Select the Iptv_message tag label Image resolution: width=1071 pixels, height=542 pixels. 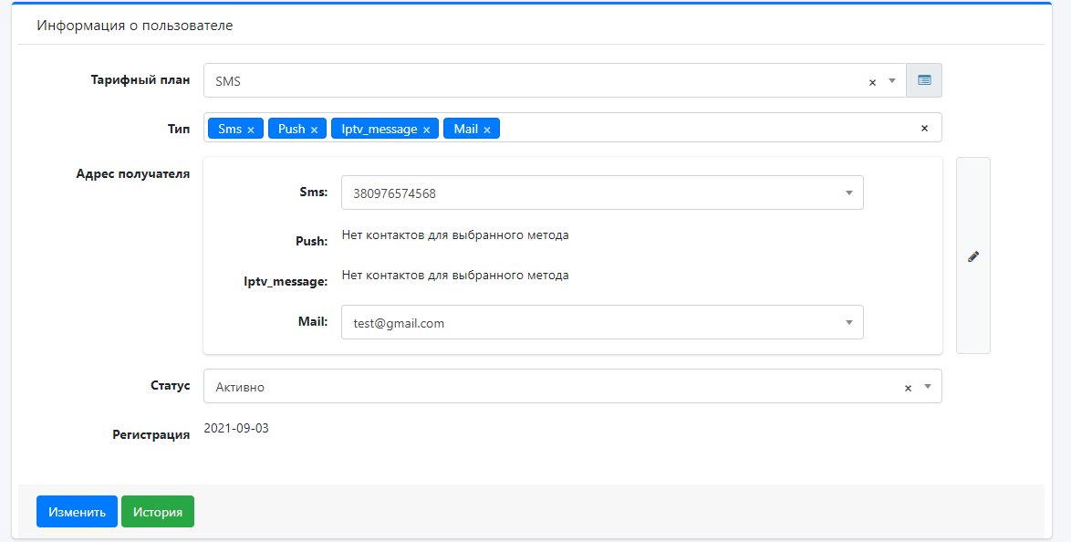click(380, 129)
